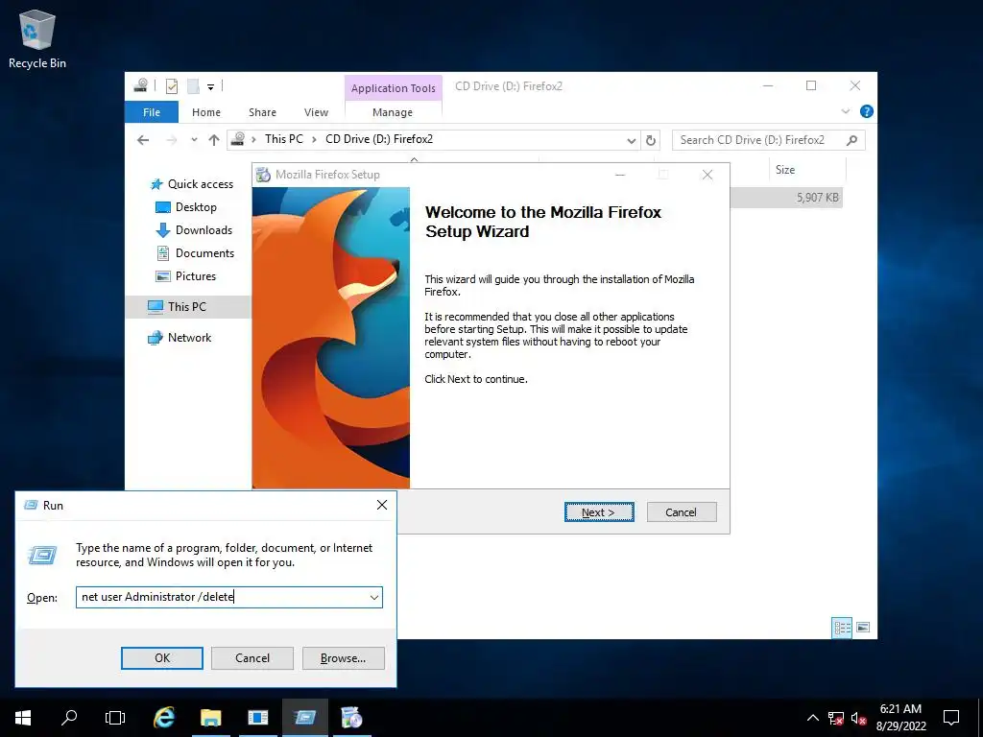Open taskbar search magnifier

(69, 718)
